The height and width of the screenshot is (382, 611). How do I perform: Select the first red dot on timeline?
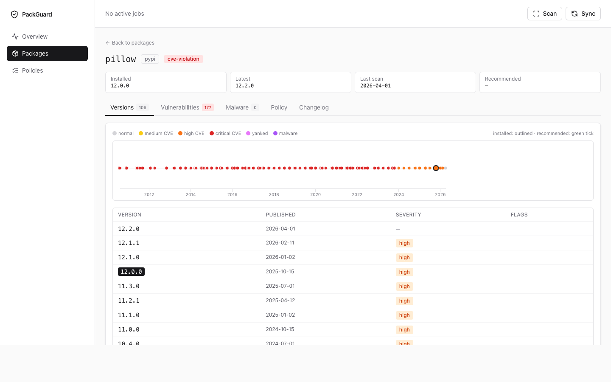pyautogui.click(x=120, y=168)
